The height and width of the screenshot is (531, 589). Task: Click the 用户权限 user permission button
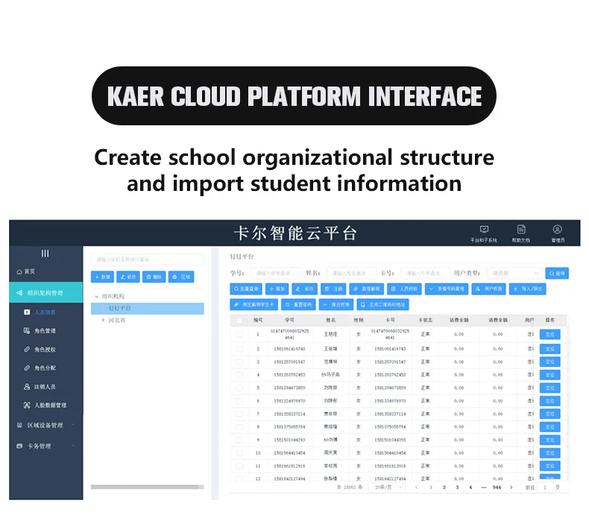coord(488,289)
